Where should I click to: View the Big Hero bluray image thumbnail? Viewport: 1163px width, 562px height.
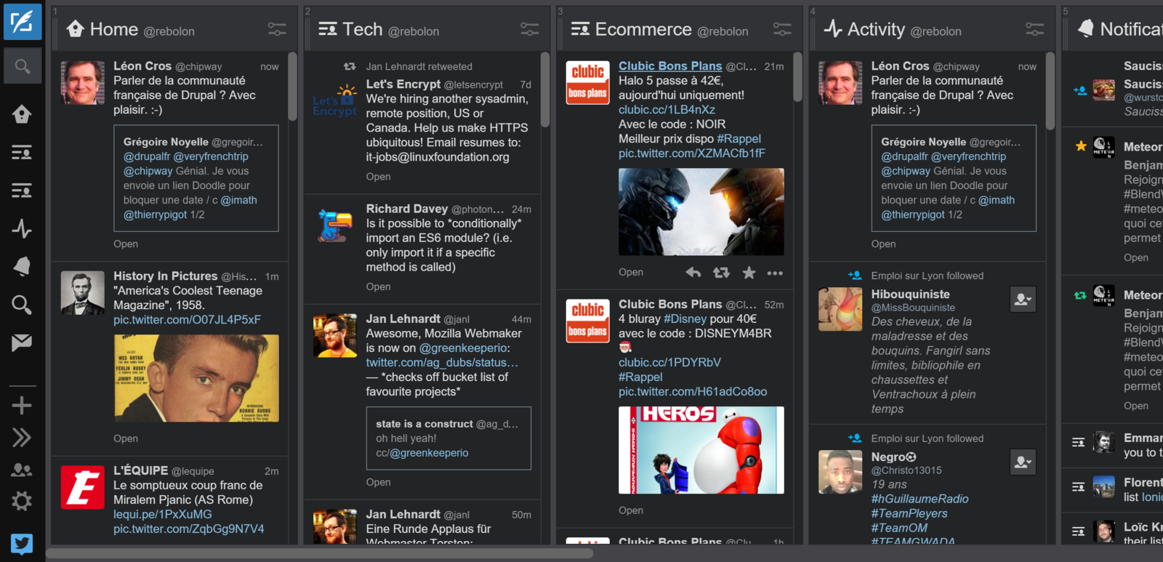(x=701, y=450)
